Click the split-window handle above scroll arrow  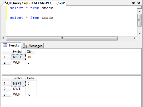(139, 7)
